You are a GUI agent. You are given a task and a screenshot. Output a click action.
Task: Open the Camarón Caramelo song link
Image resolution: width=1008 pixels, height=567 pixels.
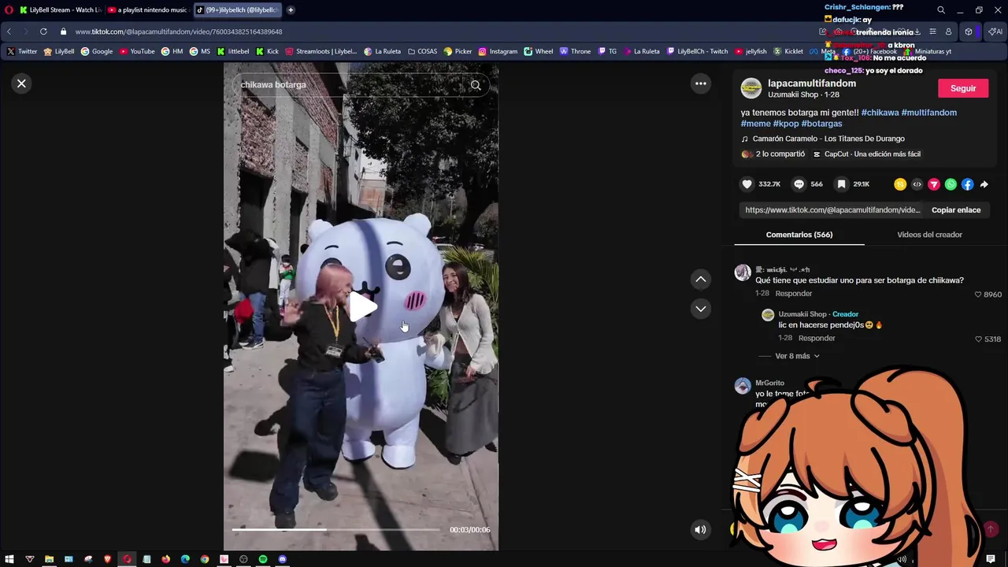(828, 139)
